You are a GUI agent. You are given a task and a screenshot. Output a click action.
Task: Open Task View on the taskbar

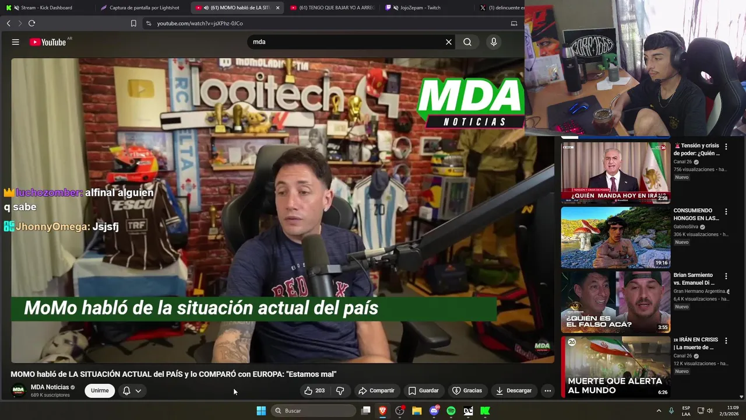(366, 411)
